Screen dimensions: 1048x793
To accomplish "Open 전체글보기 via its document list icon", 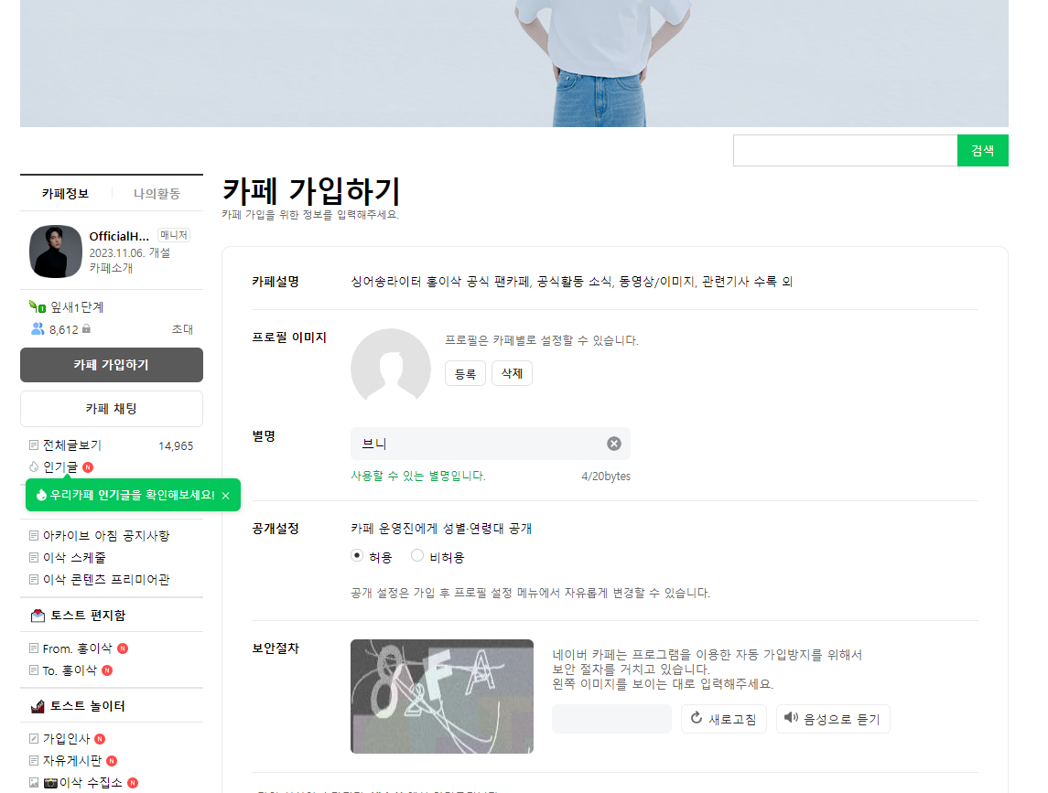I will point(33,445).
